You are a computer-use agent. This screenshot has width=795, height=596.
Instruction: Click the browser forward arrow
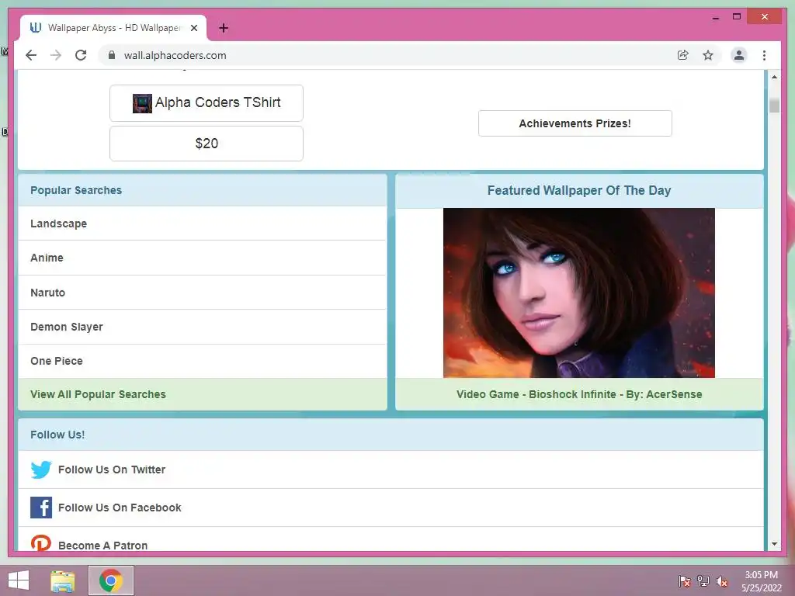56,55
